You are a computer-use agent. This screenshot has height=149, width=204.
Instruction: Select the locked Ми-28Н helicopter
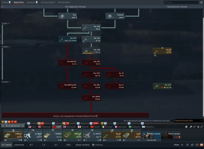coord(91,86)
